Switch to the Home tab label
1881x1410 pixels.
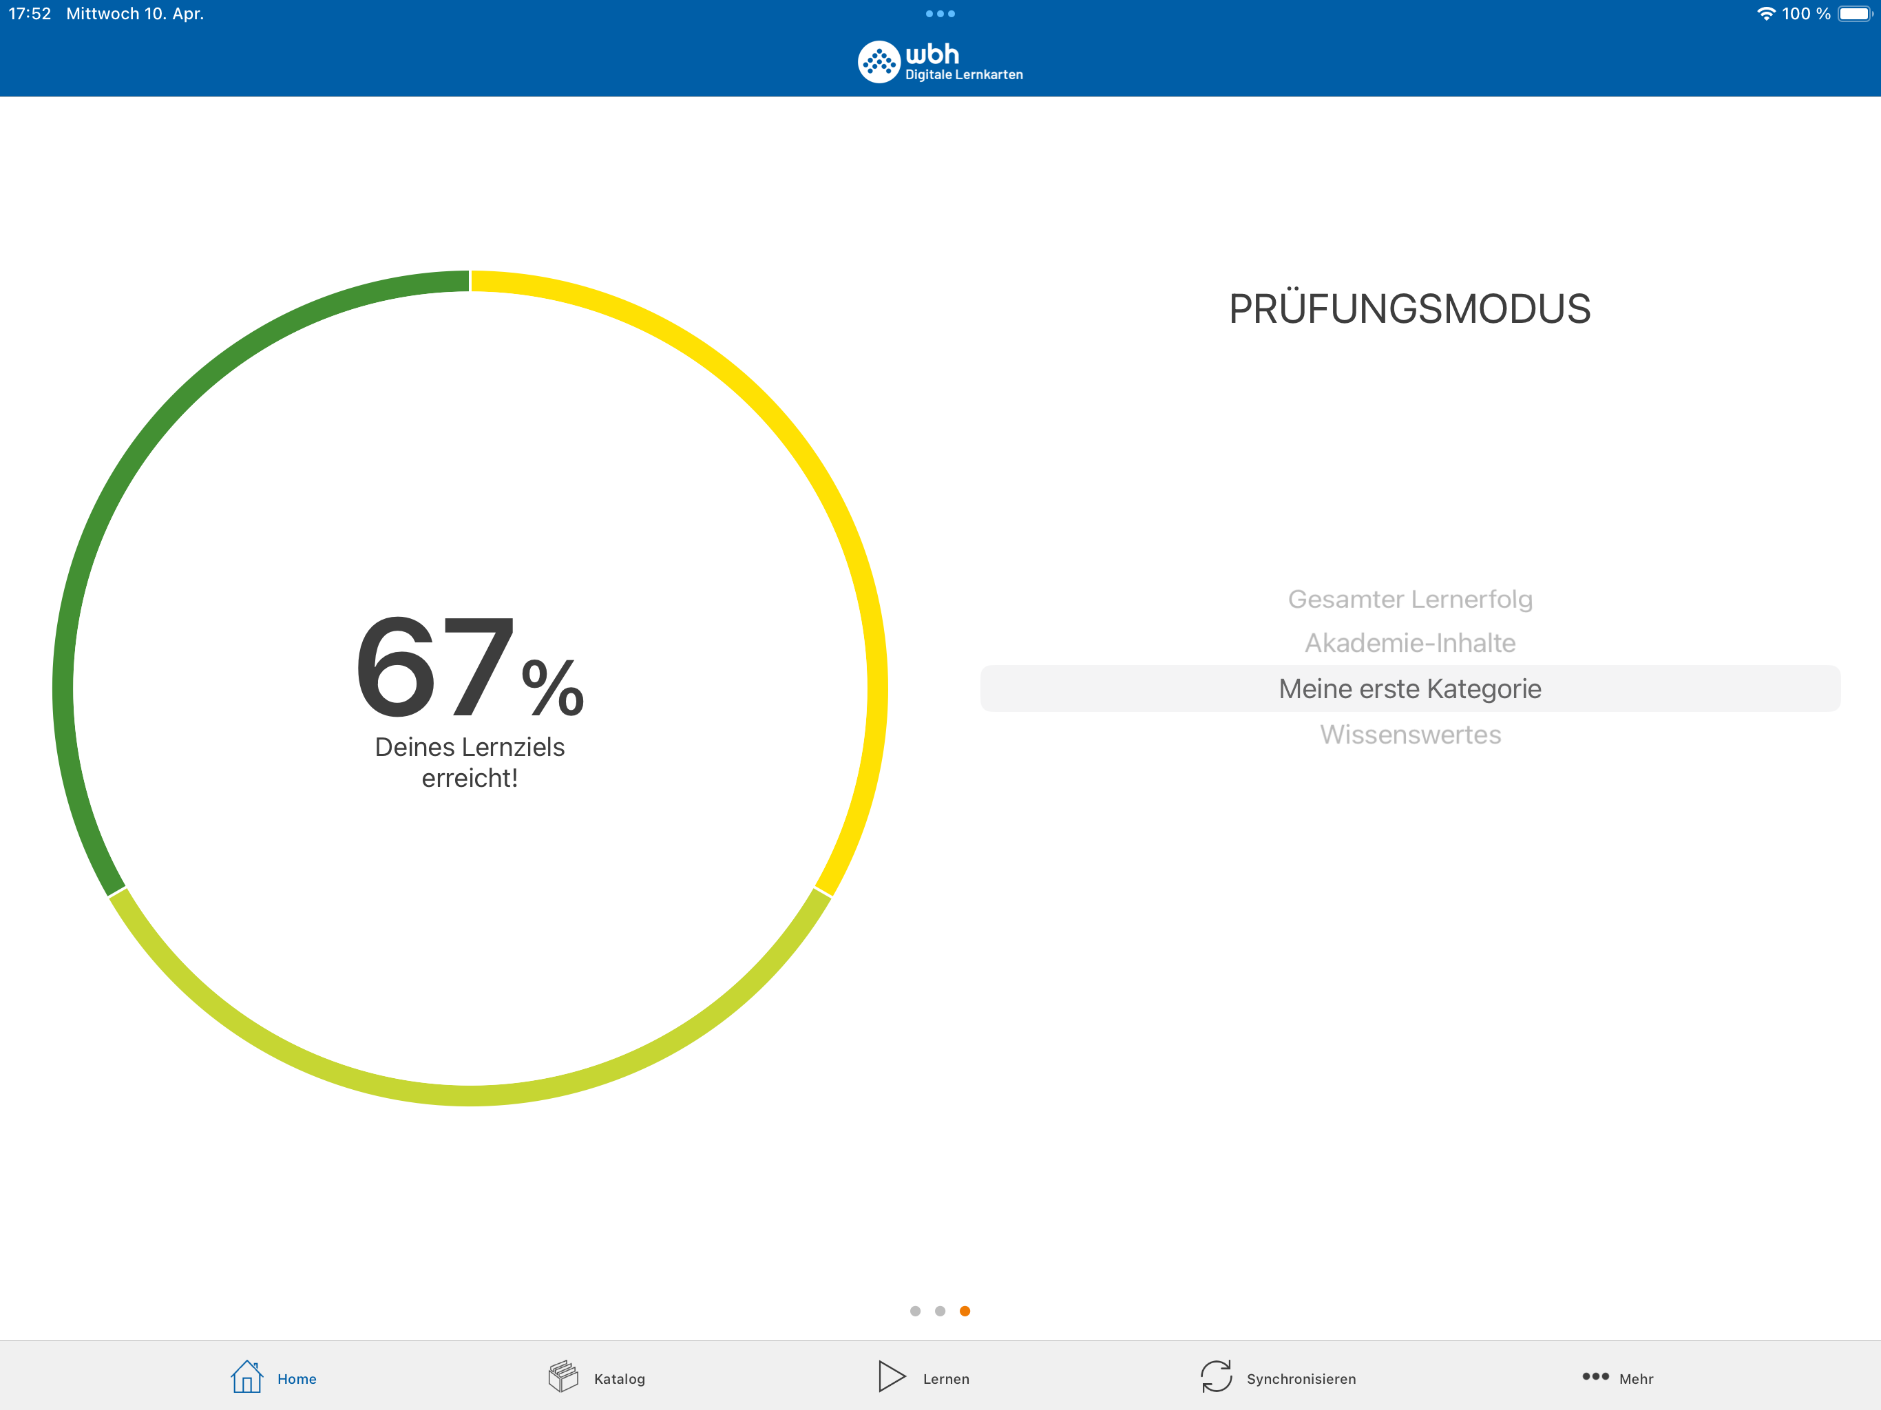tap(297, 1378)
